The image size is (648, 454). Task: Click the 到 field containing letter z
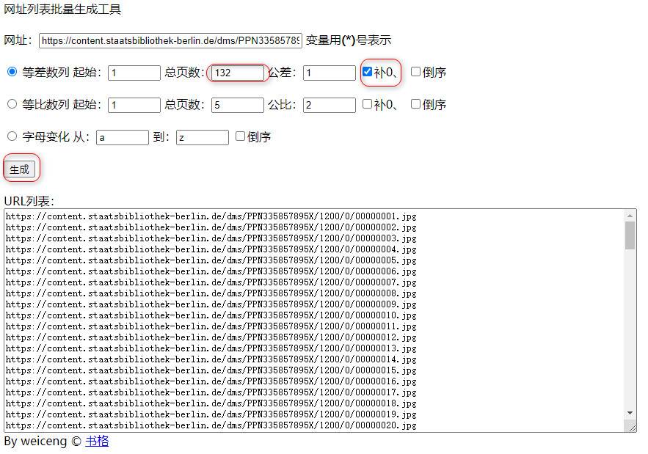coord(202,136)
